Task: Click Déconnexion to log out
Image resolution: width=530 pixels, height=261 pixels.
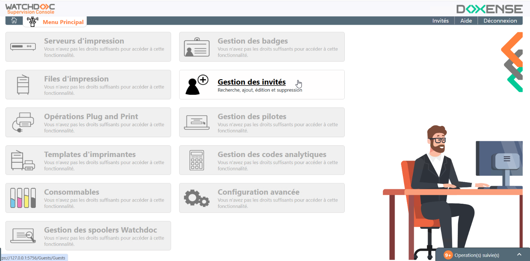Action: 500,21
